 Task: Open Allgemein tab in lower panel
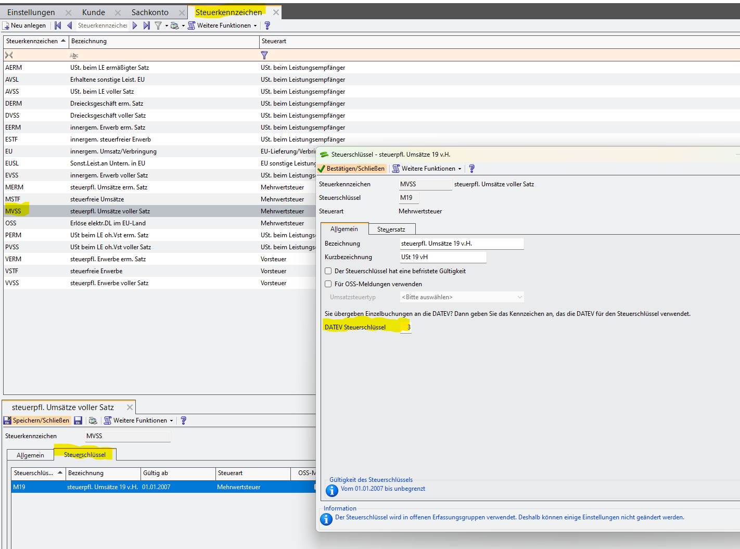coord(30,455)
